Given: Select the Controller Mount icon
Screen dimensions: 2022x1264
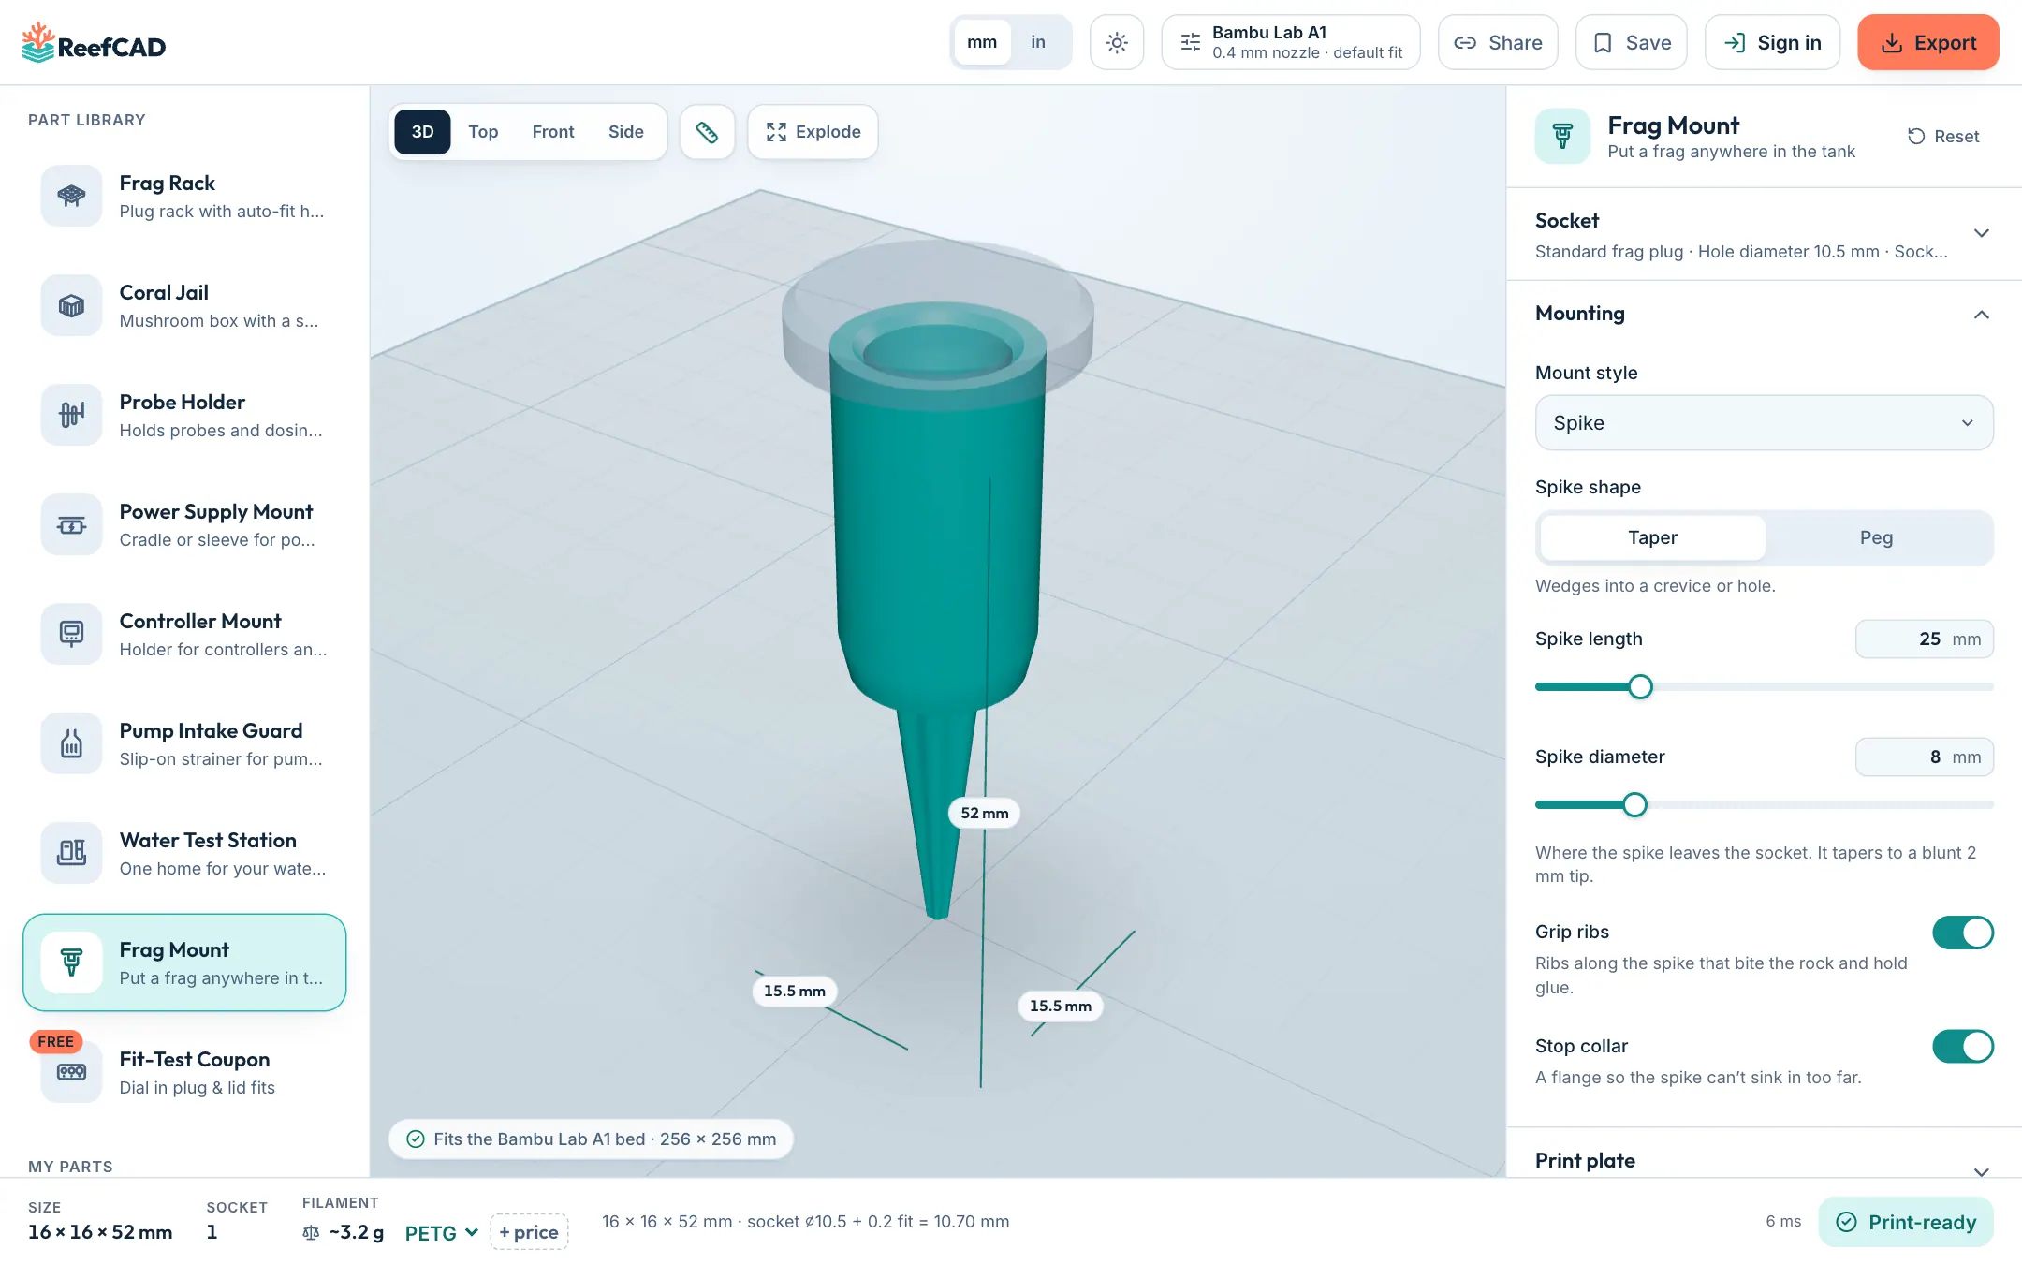Looking at the screenshot, I should click(71, 634).
